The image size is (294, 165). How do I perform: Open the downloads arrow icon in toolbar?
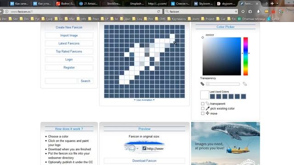(258, 11)
